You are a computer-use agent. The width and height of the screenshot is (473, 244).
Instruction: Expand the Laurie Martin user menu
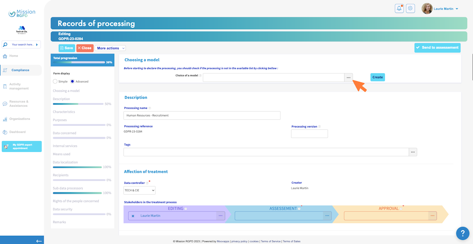(440, 9)
